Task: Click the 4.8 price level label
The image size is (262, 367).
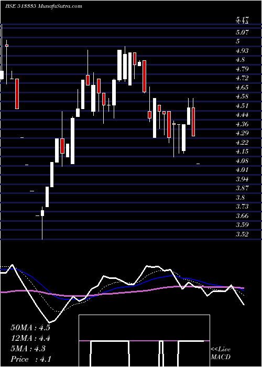Action: click(x=240, y=60)
